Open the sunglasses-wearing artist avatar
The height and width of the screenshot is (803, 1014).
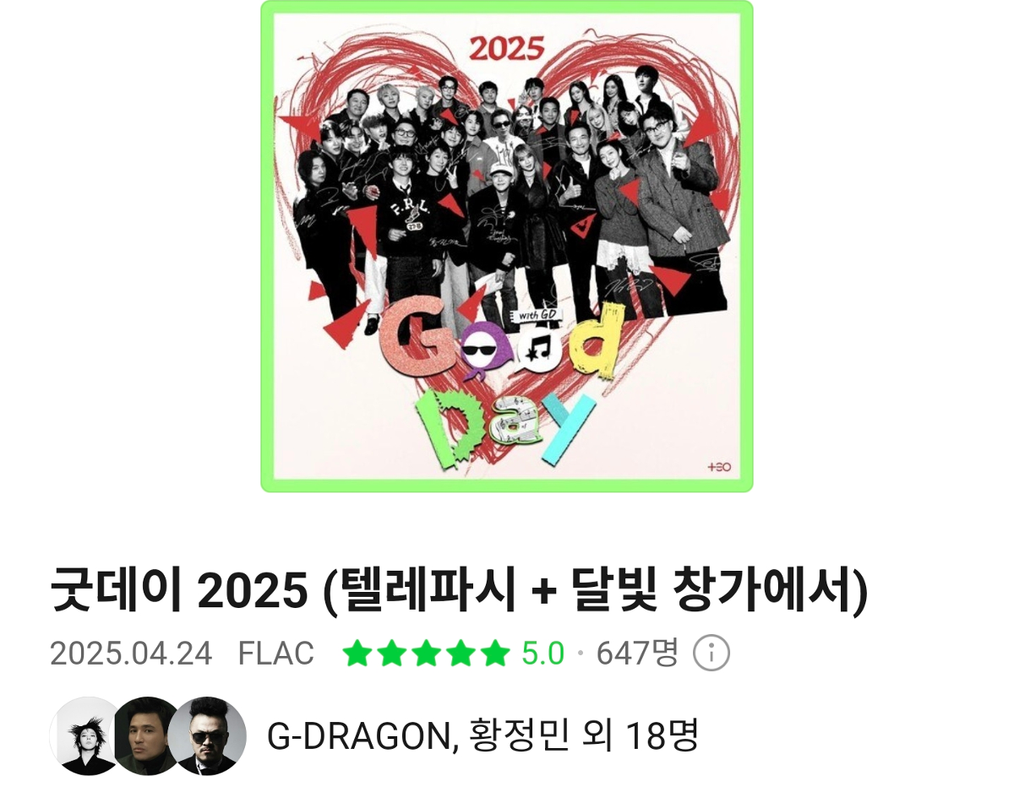click(x=208, y=736)
